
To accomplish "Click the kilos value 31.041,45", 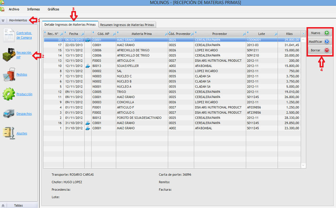I will coord(291,45).
